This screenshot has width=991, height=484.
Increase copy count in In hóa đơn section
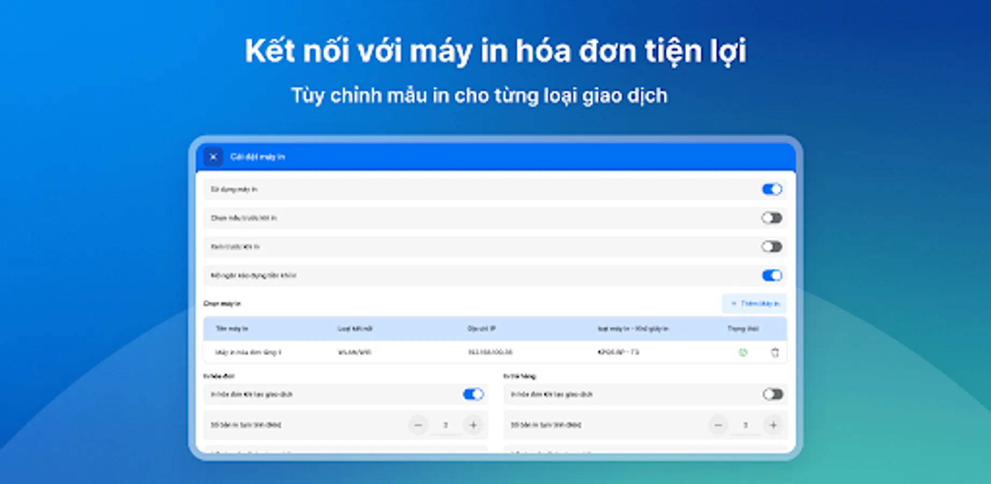[473, 425]
